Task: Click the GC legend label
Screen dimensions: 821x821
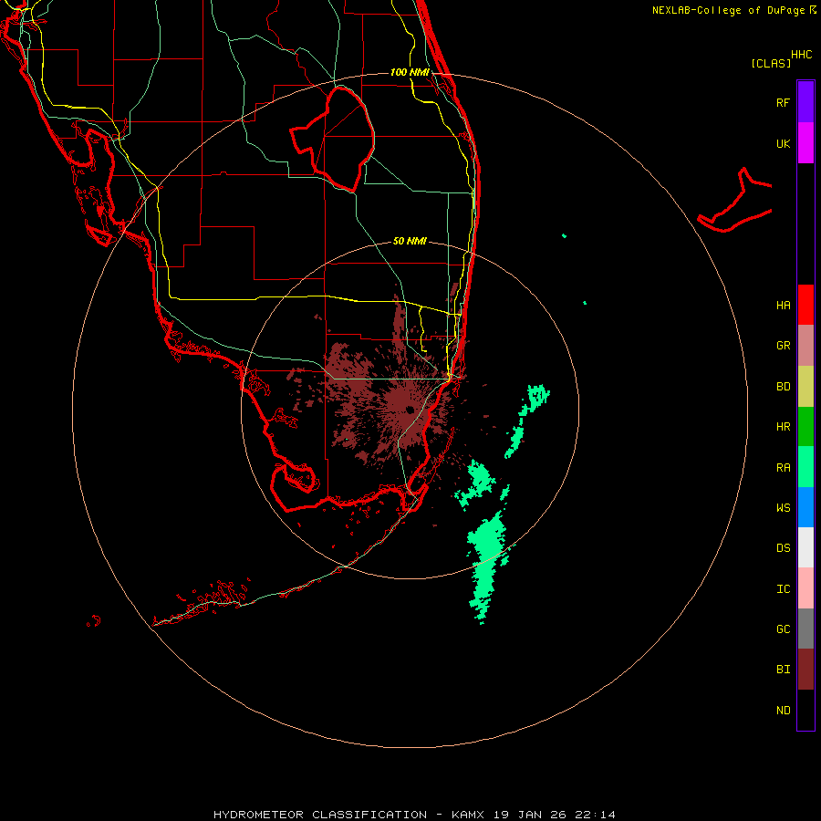Action: click(x=783, y=629)
